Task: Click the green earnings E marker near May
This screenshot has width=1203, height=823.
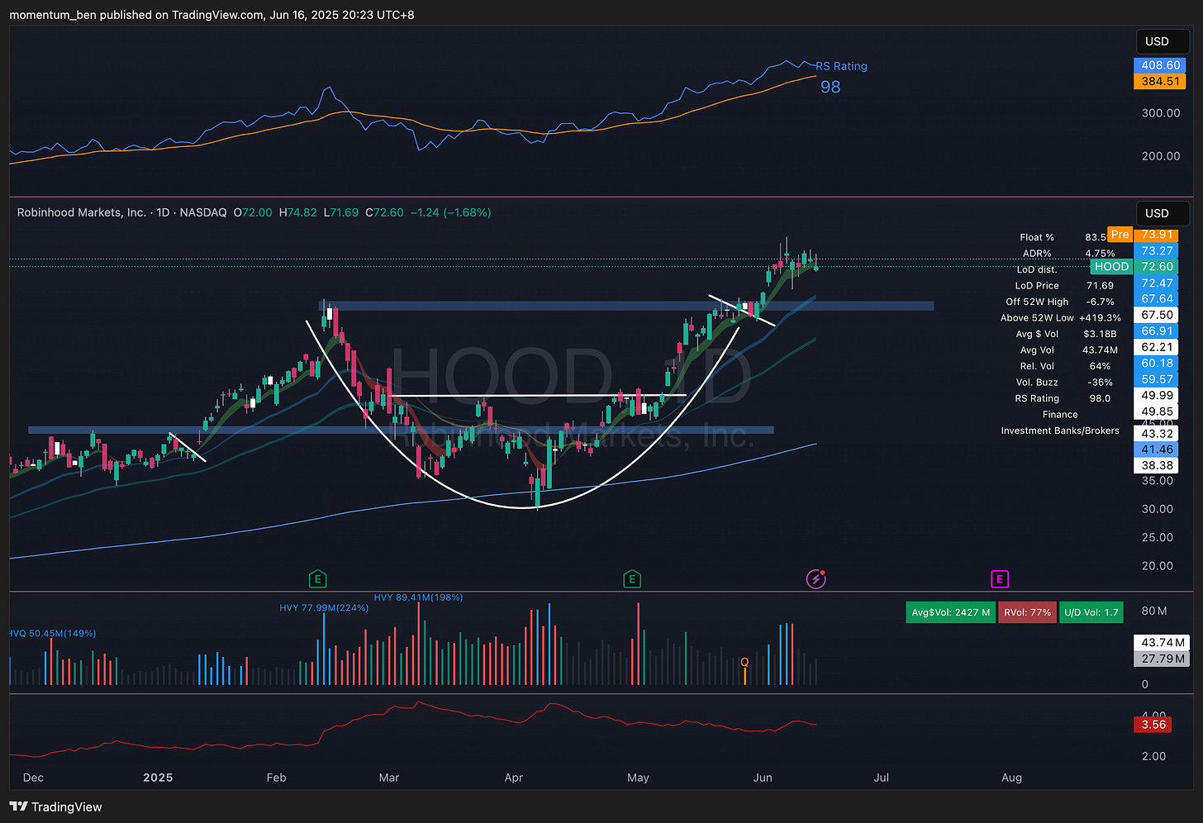Action: click(x=632, y=579)
